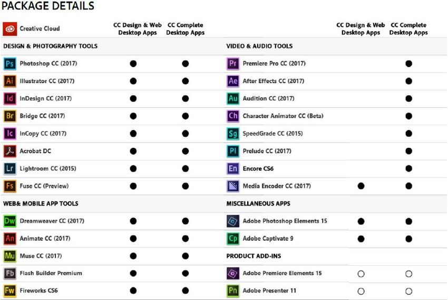Click the Dreamweaver CC (2017) label

point(52,221)
